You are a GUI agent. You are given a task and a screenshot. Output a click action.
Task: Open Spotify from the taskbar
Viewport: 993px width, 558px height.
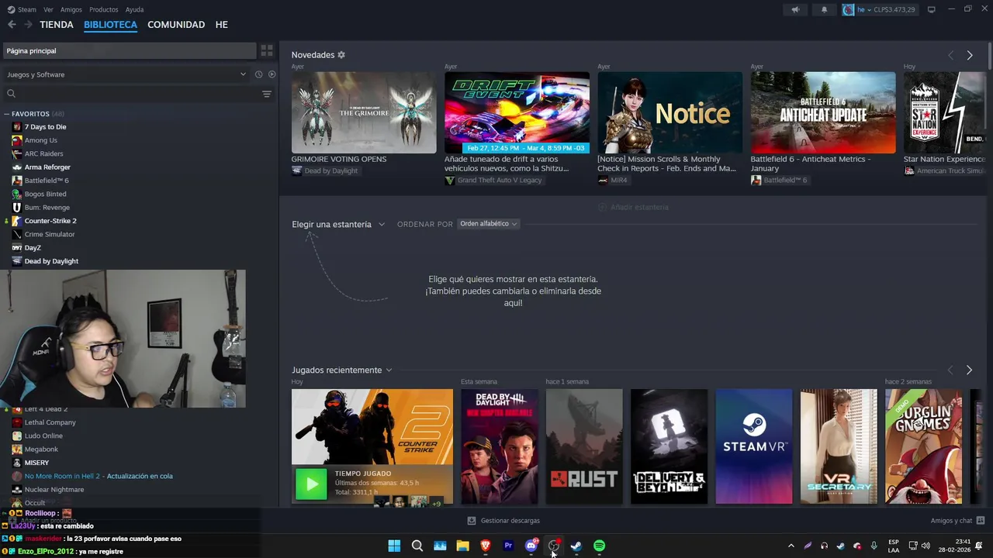600,546
